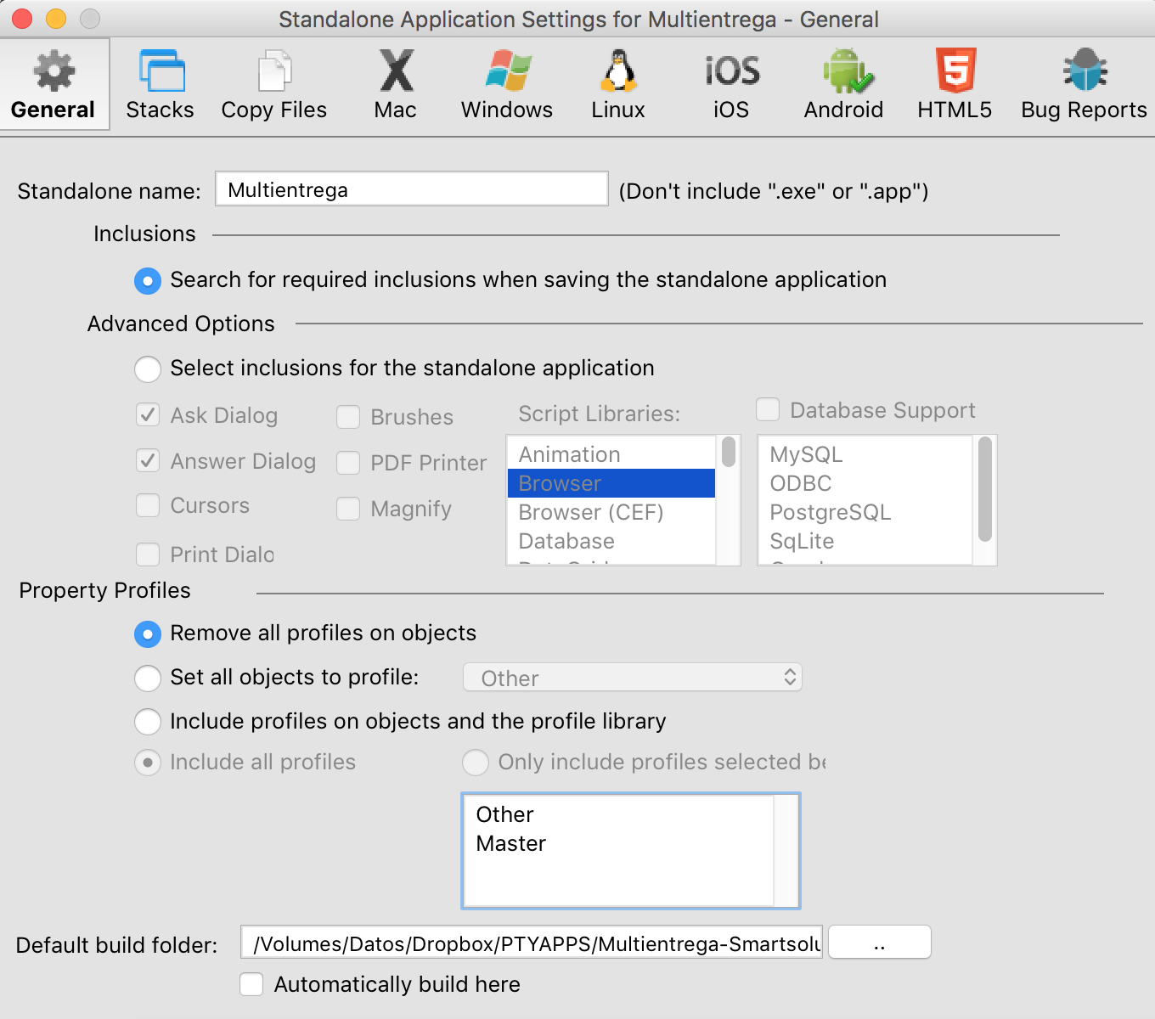This screenshot has height=1019, width=1155.
Task: Enable the Magnify checkbox
Action: coord(348,509)
